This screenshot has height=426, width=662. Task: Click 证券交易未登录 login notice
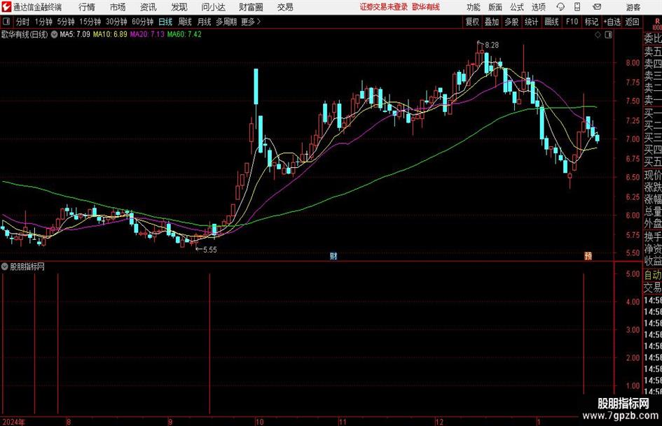384,7
